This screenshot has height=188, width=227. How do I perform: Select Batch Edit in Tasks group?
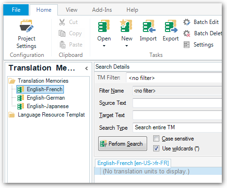[x=201, y=22]
